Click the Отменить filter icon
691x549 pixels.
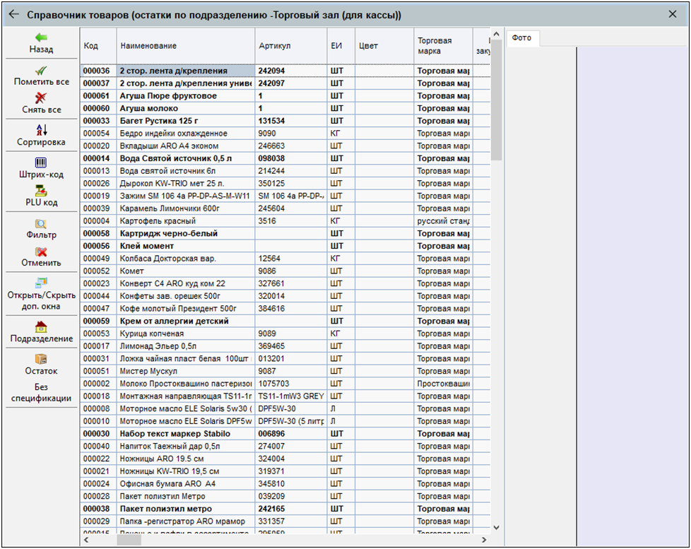pos(41,252)
